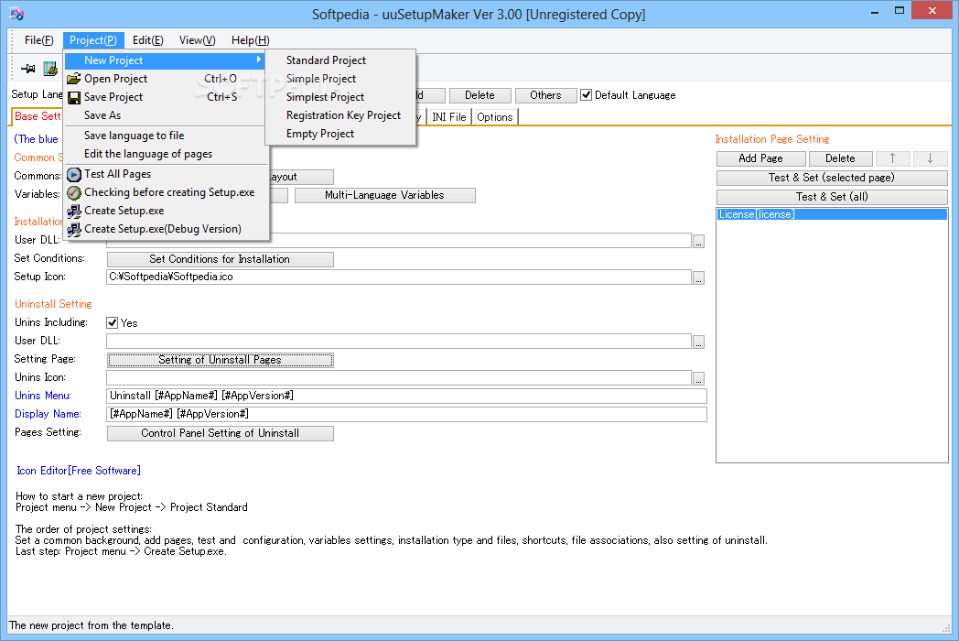The height and width of the screenshot is (641, 959).
Task: Open the Edit menu
Action: pos(147,40)
